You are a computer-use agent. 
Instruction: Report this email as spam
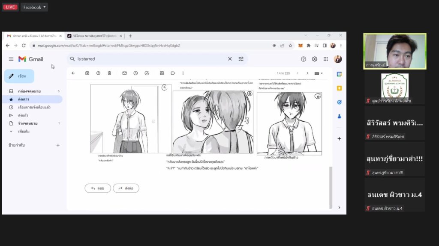pyautogui.click(x=98, y=73)
